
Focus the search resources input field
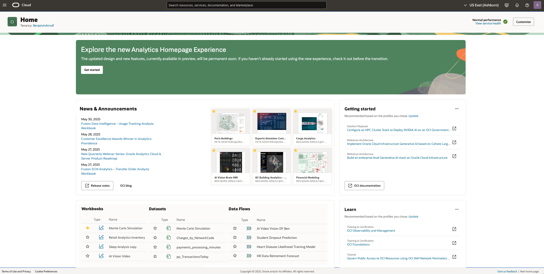pos(246,5)
